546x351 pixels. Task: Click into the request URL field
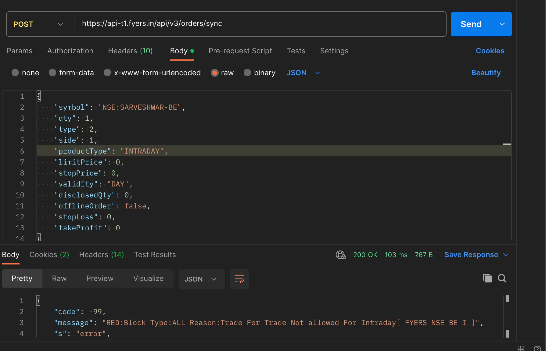(259, 24)
